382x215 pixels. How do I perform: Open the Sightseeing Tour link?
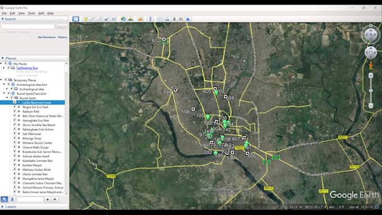[27, 68]
